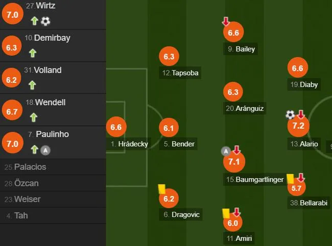Click Amiri's yellow card icon
The height and width of the screenshot is (246, 332).
[226, 213]
